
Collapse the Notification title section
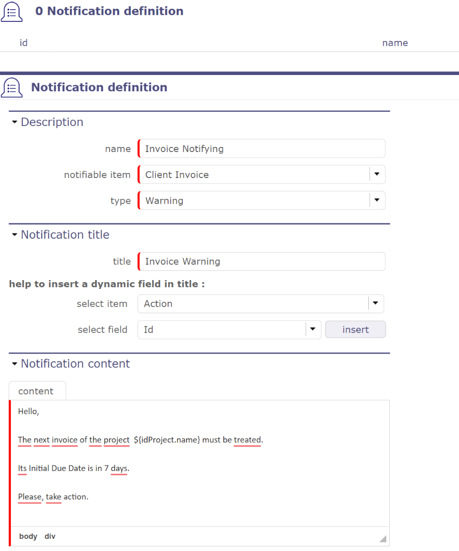(15, 235)
